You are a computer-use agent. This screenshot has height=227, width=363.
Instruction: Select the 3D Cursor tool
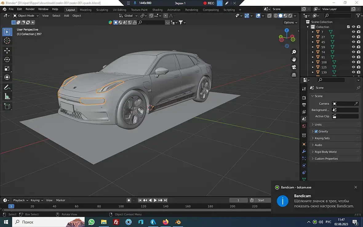(x=7, y=41)
